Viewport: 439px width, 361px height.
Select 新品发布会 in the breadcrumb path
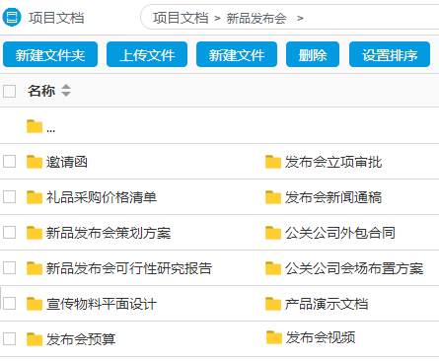click(256, 18)
